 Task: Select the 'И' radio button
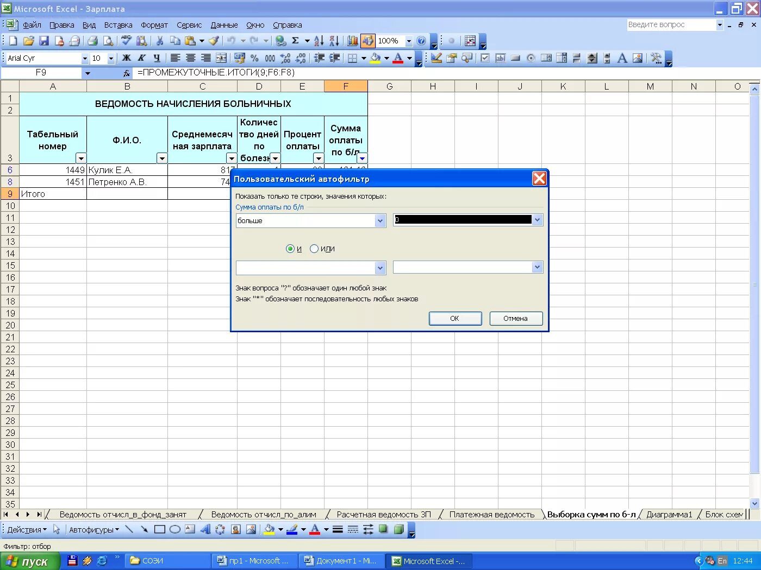click(x=290, y=249)
